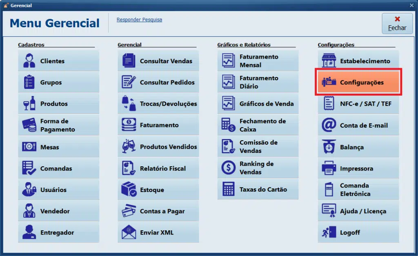
Task: Click the Trocas/Devoluções label
Action: coord(168,104)
